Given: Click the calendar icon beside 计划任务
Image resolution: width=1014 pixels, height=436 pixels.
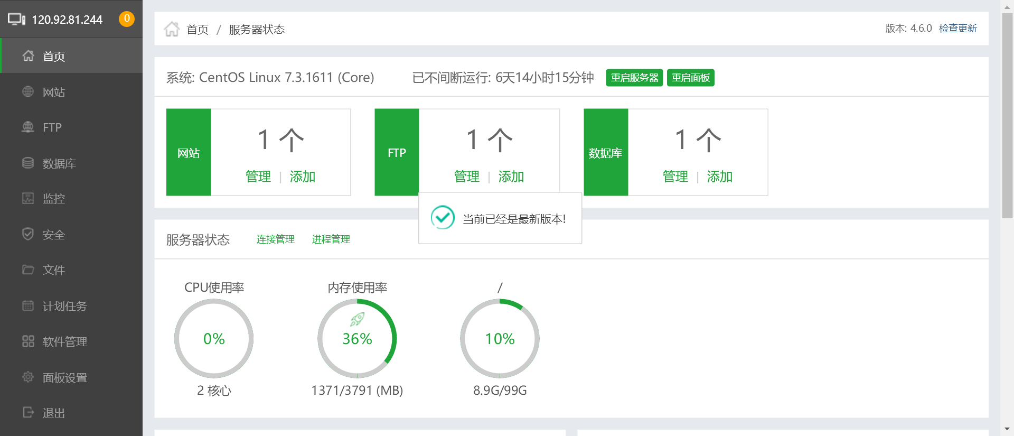Looking at the screenshot, I should click(x=28, y=305).
